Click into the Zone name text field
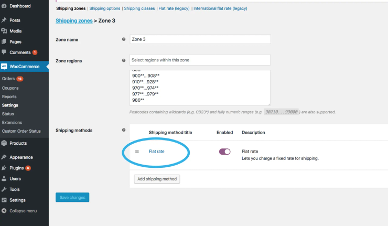The image size is (388, 226). click(200, 39)
